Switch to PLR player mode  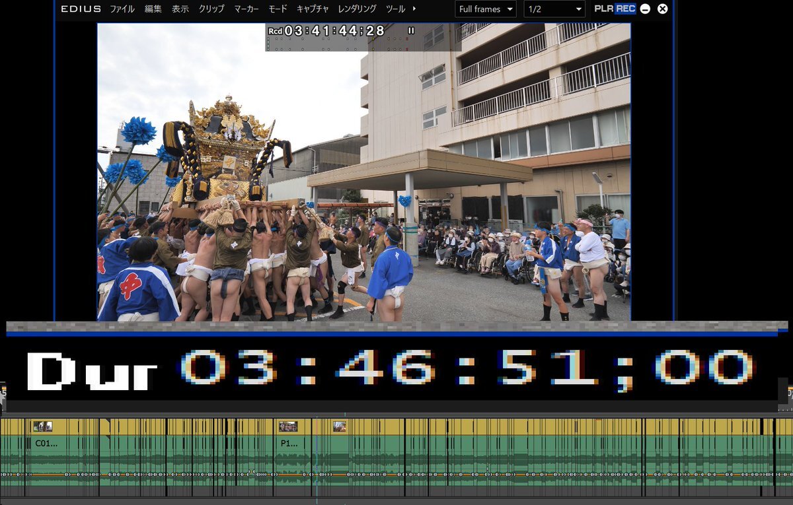coord(603,9)
